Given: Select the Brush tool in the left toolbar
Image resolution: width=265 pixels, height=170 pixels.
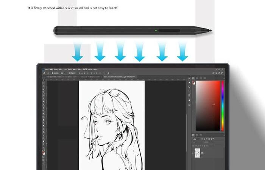Looking at the screenshot, I should [x=44, y=105].
